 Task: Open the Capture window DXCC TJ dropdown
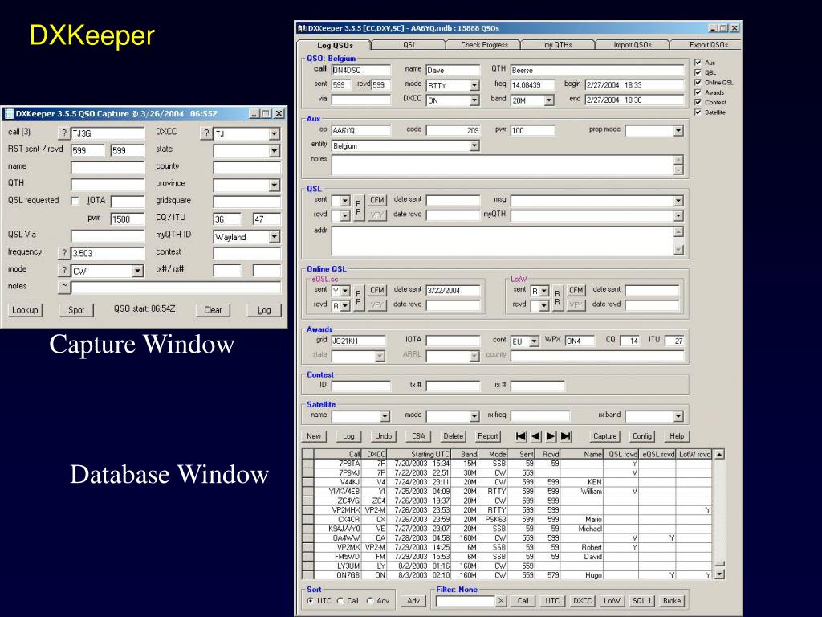(275, 134)
